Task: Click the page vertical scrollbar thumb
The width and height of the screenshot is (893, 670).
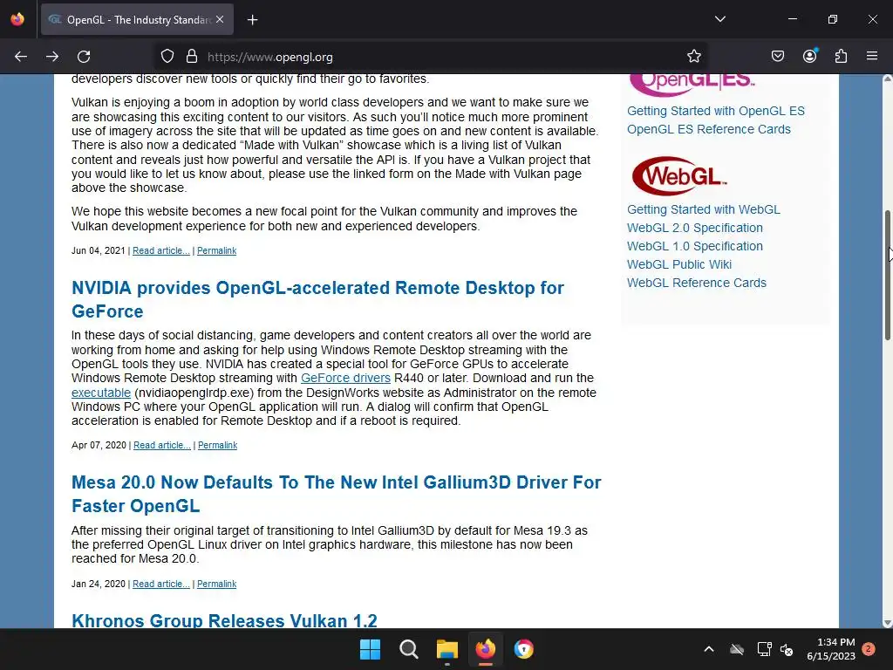Action: coord(888,276)
